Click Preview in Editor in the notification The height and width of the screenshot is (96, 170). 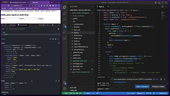coord(158,86)
